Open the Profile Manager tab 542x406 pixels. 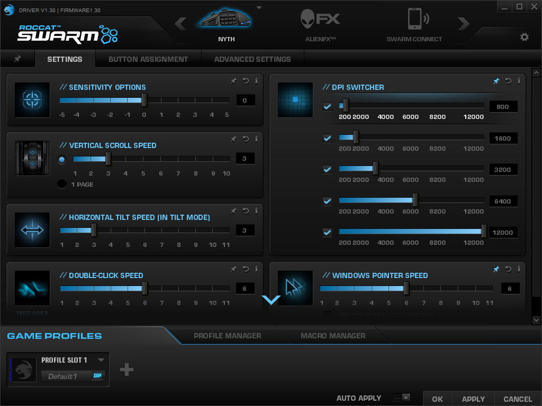pyautogui.click(x=227, y=336)
